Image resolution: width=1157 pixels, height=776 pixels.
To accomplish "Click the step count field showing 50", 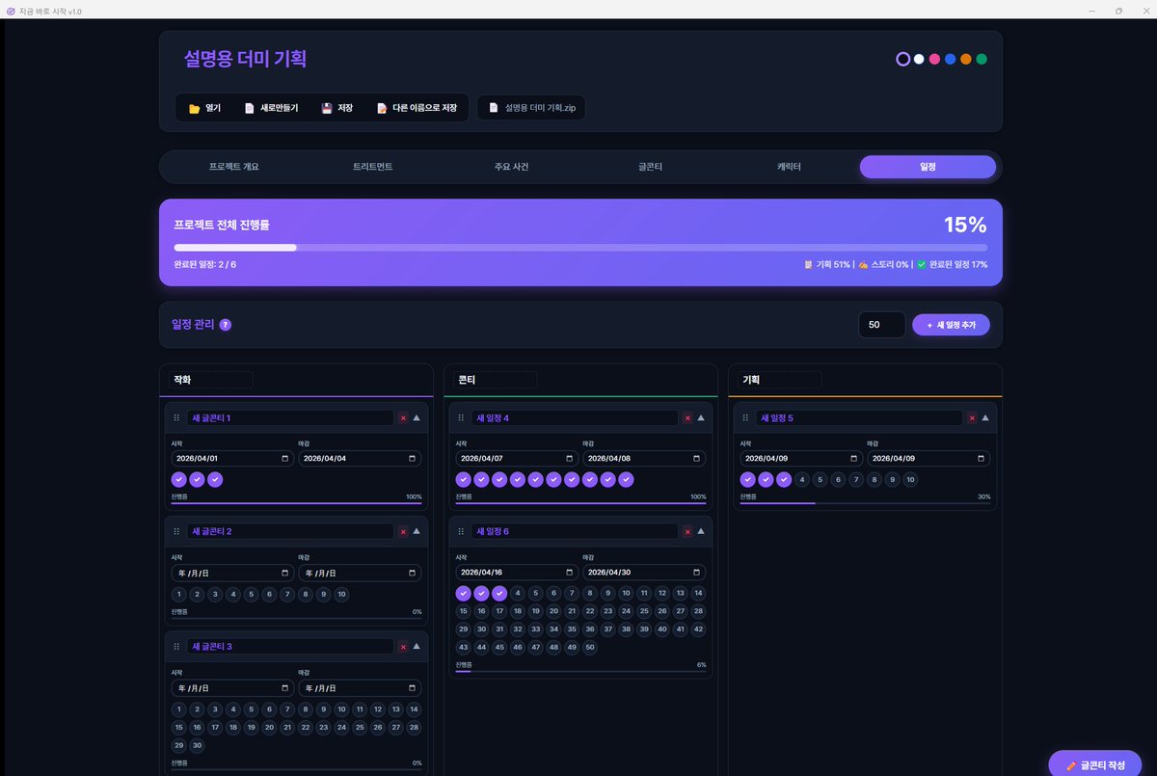I will (882, 325).
